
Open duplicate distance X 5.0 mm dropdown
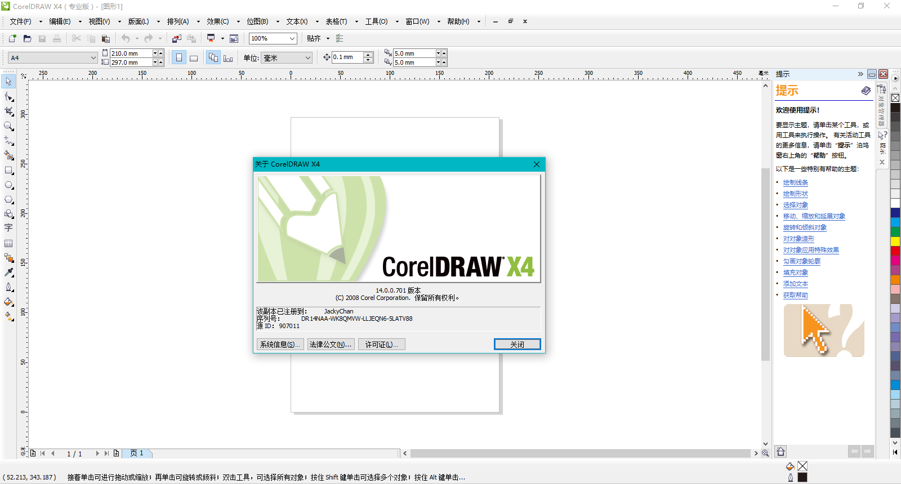point(438,53)
